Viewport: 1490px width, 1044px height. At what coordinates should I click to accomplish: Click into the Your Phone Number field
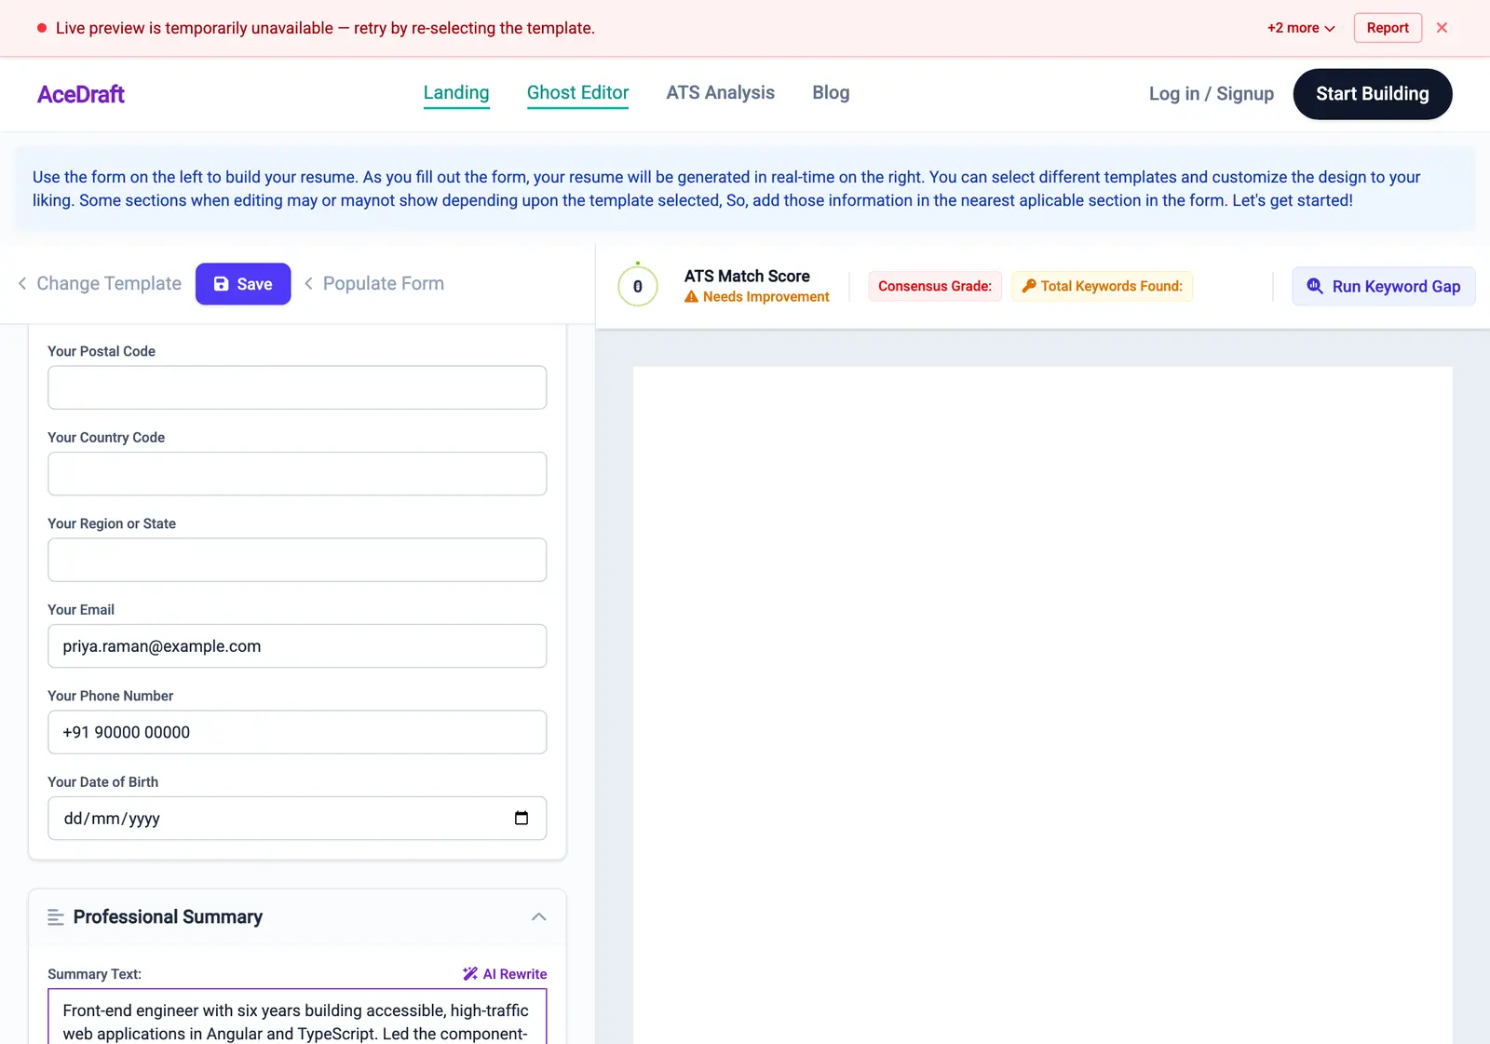click(x=297, y=732)
